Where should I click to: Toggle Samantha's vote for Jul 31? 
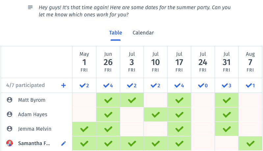point(226,143)
